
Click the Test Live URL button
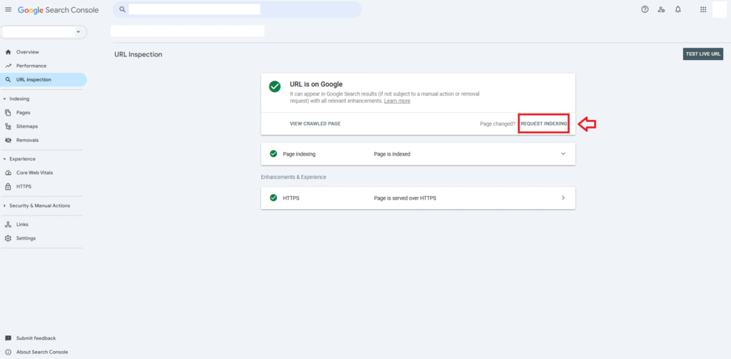(702, 54)
